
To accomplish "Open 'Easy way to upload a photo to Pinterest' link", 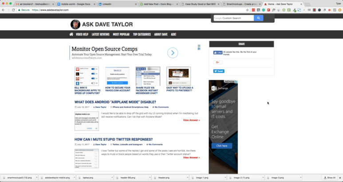I will point(180,89).
